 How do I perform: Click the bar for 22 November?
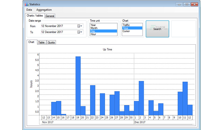tap(93, 100)
